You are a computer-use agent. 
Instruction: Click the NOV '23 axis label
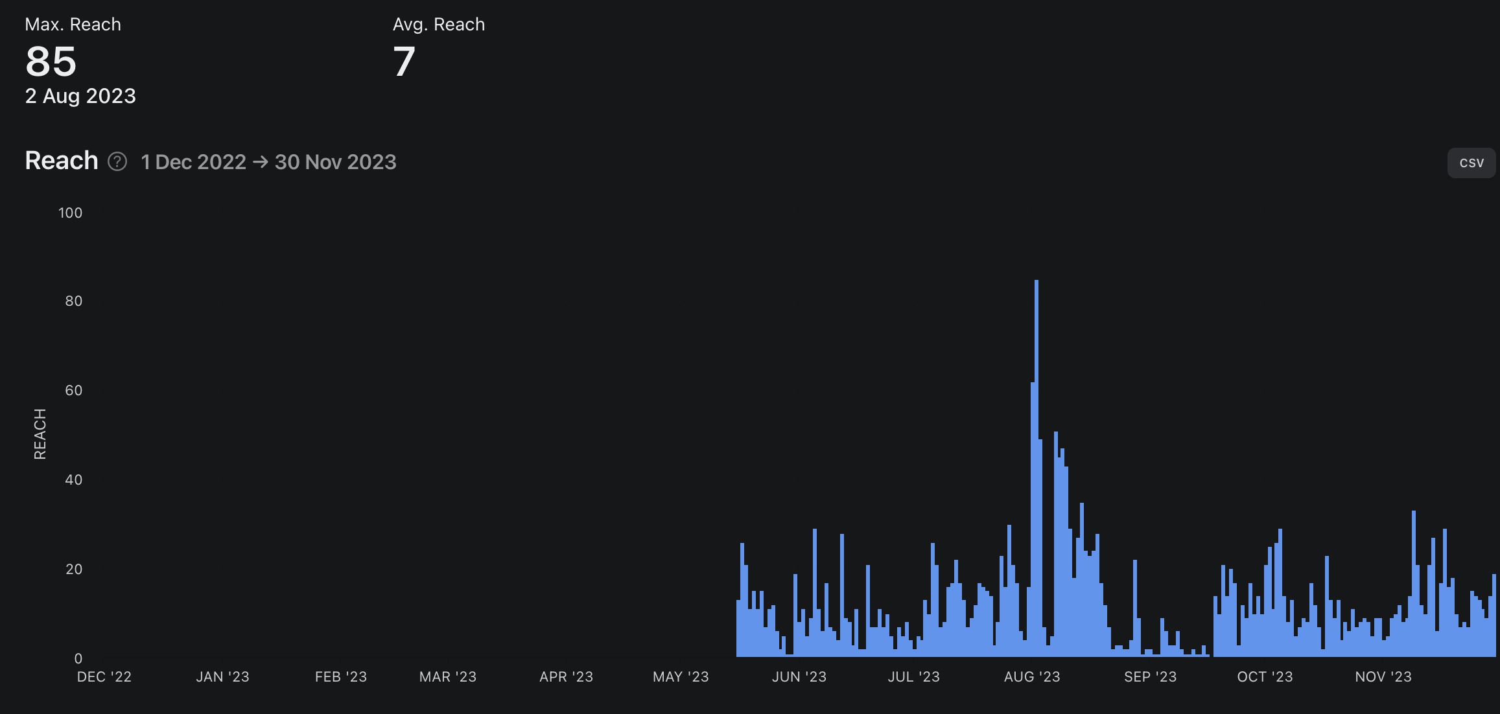point(1383,677)
